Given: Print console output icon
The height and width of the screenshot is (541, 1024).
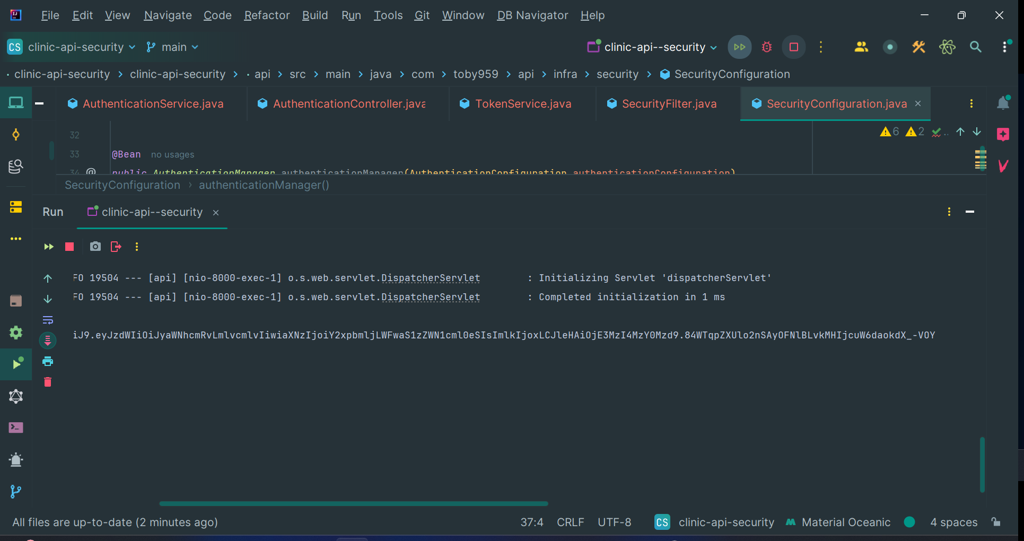Looking at the screenshot, I should (x=48, y=362).
